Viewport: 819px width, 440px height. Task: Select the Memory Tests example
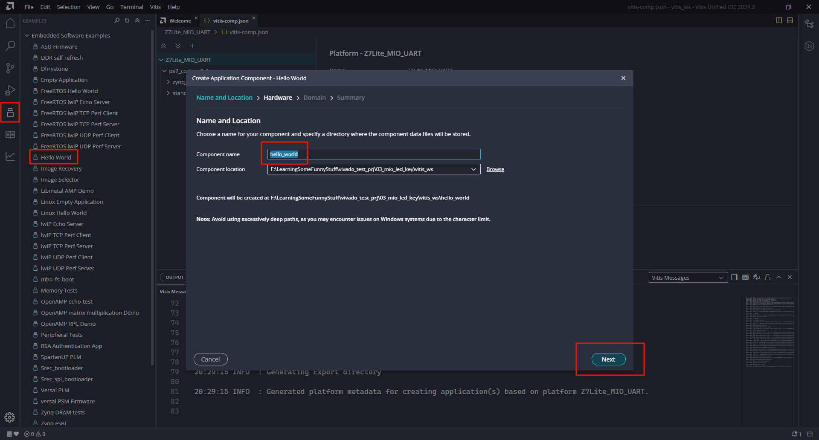(x=59, y=290)
